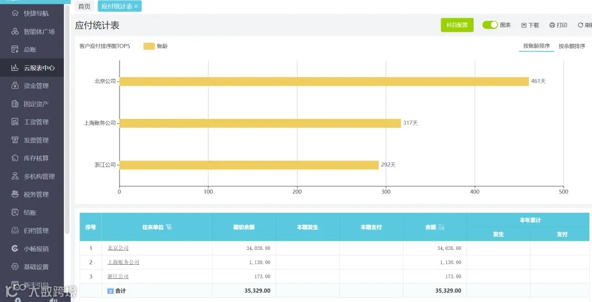Click the 292天 bar label

[388, 165]
